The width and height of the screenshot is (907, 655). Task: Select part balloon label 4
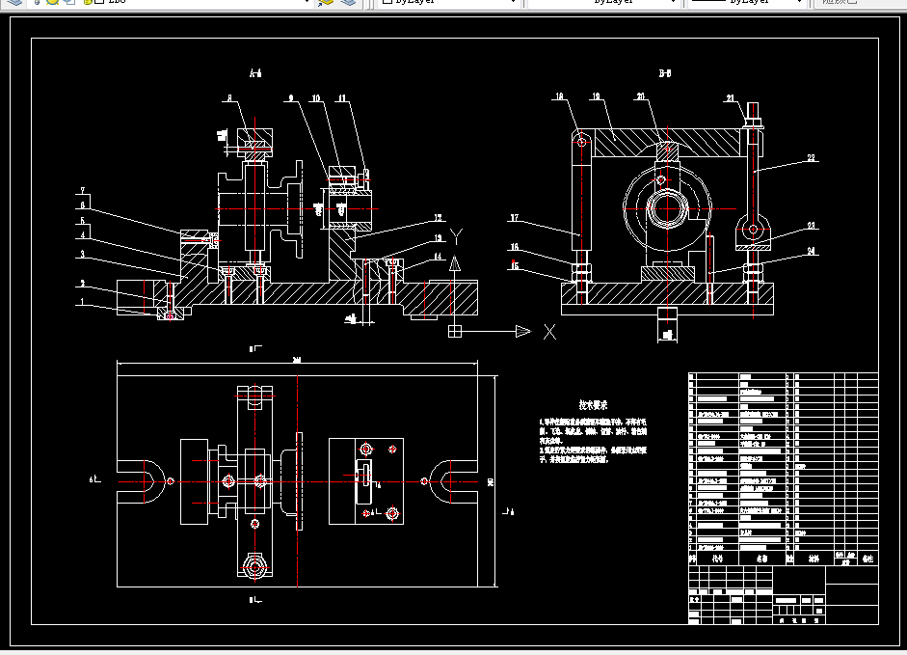click(x=82, y=235)
